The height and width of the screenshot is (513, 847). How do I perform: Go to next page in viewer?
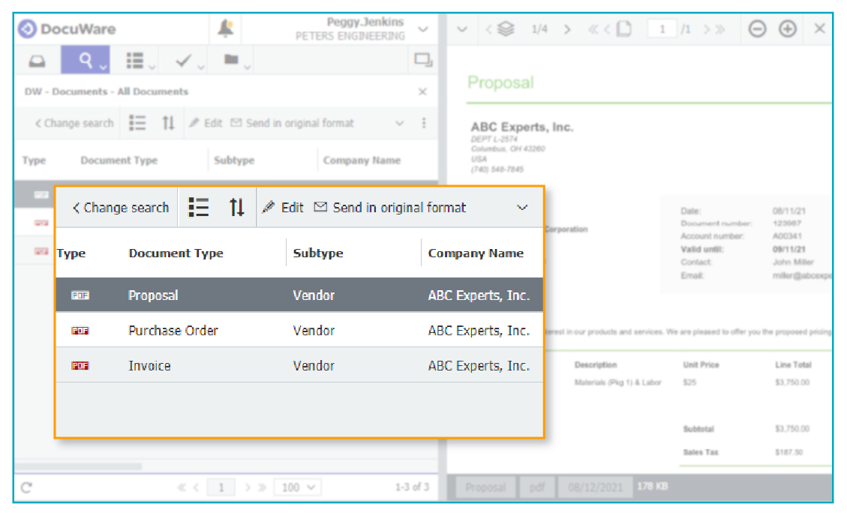click(707, 29)
